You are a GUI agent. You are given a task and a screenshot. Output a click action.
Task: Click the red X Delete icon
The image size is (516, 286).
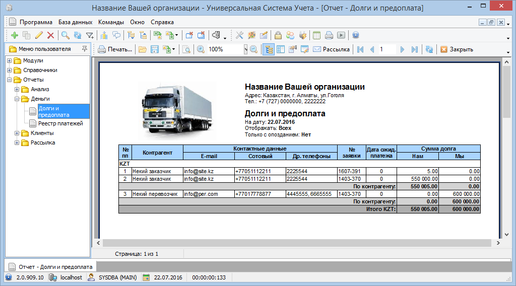[50, 35]
